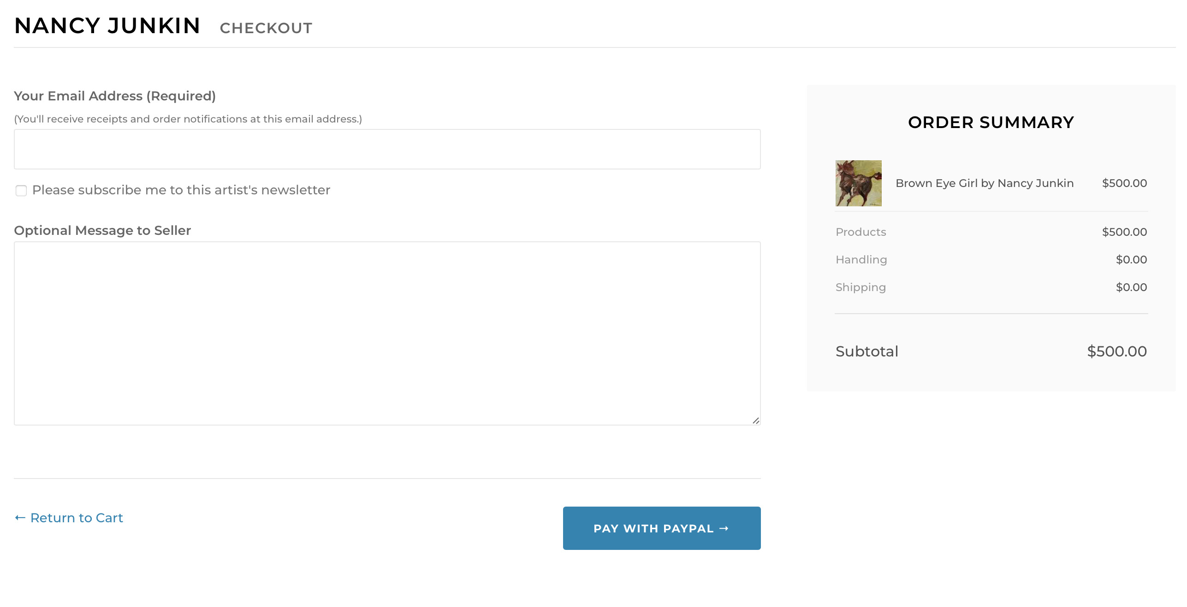Enable the artist newsletter subscription checkbox

coord(21,190)
